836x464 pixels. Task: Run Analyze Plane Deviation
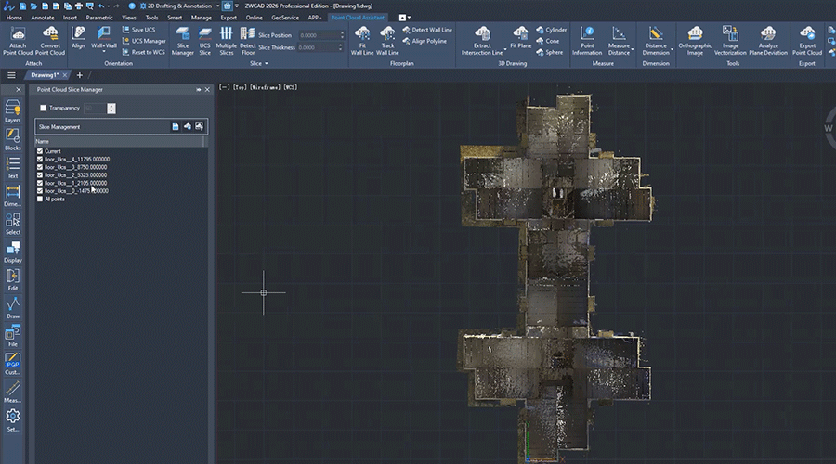(x=768, y=41)
